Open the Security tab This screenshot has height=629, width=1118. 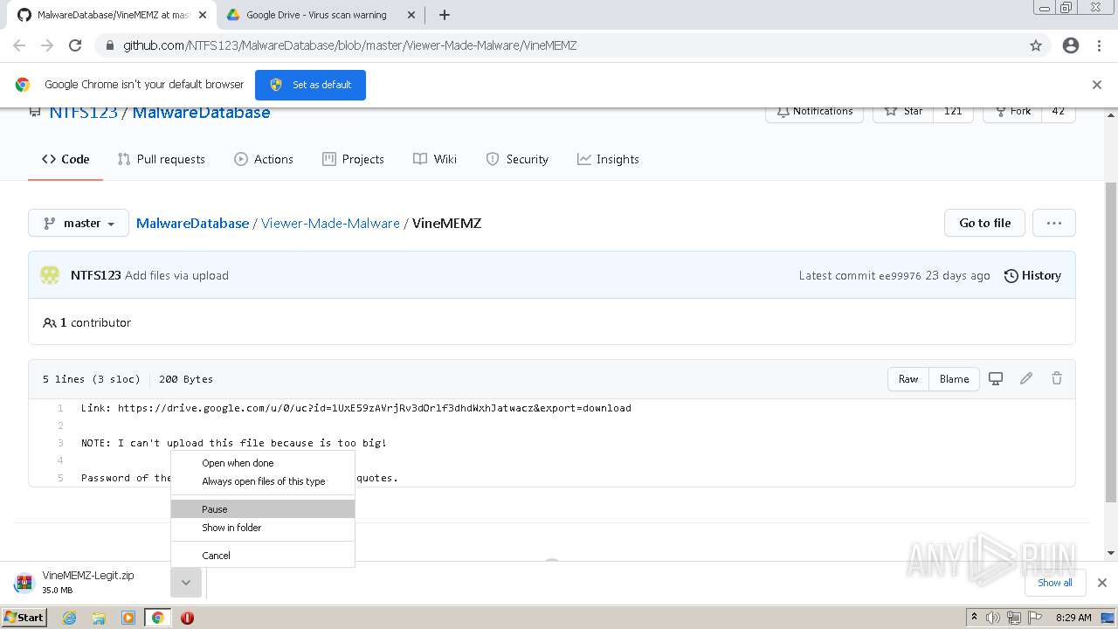tap(517, 159)
